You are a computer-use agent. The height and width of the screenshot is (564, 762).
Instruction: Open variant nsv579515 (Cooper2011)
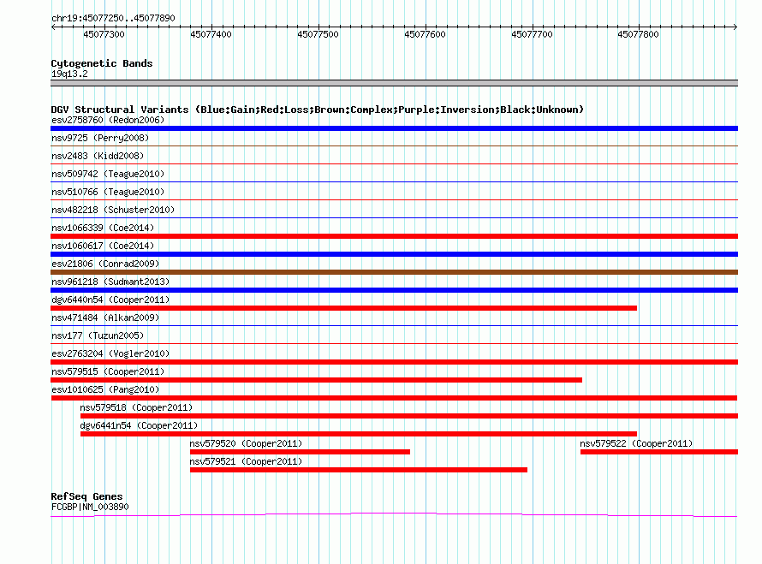point(108,371)
